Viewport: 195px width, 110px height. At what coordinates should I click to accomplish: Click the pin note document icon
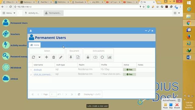pyautogui.click(x=71, y=57)
